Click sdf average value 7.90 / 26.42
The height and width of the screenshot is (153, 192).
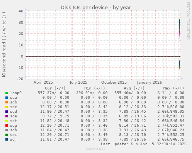tap(133, 121)
